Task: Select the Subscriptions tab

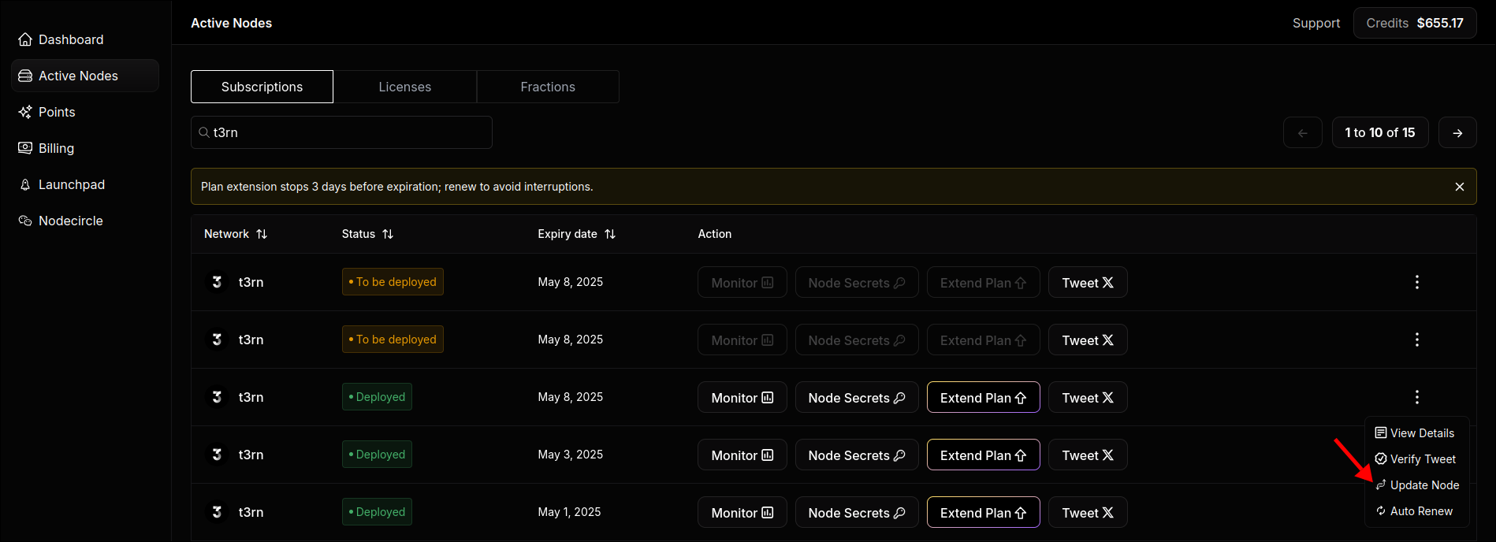Action: (x=262, y=87)
